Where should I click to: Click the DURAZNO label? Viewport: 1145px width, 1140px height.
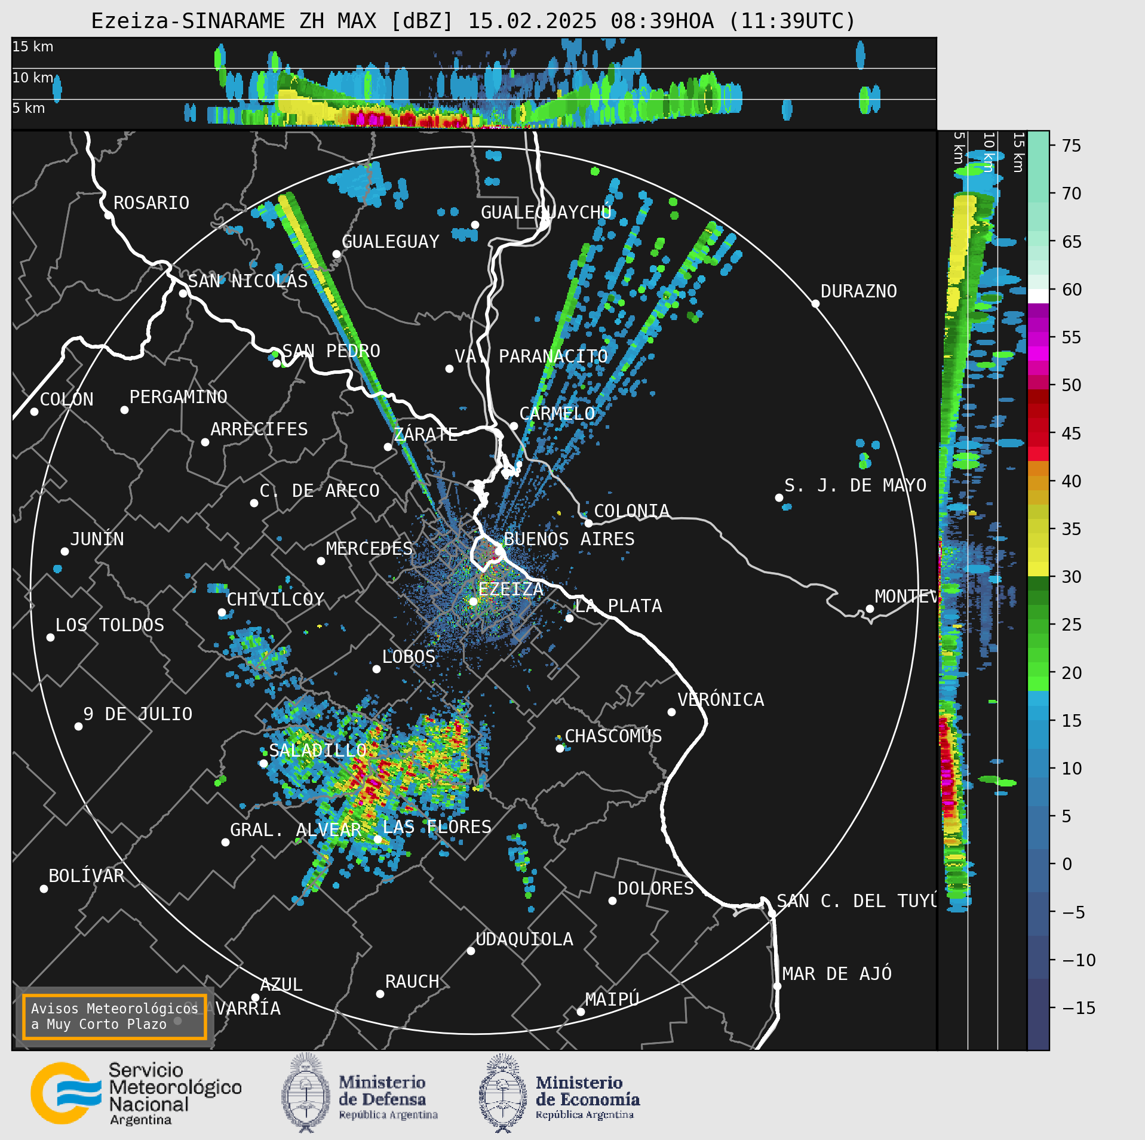click(858, 291)
